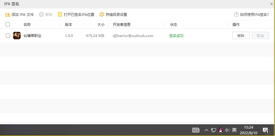This screenshot has width=275, height=136.
Task: Click the 纵横单职业 app icon thumbnail
Action: (x=17, y=36)
